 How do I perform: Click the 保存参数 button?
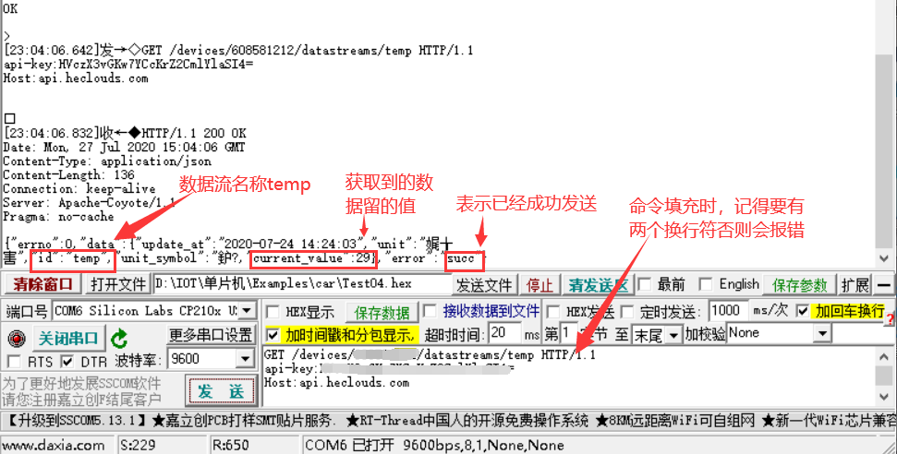[x=800, y=284]
